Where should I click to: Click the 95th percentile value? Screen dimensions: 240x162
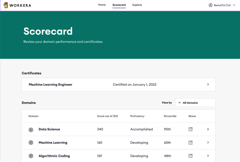point(167,129)
